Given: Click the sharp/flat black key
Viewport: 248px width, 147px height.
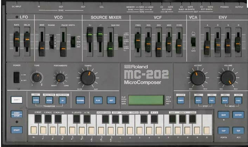Looking at the screenshot, I should [154, 119].
